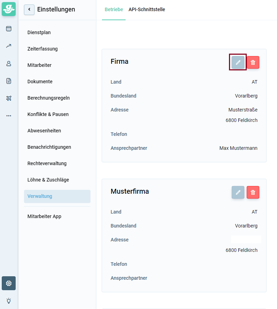The image size is (277, 309).
Task: Click the Musterfirma card heading
Action: coord(130,191)
